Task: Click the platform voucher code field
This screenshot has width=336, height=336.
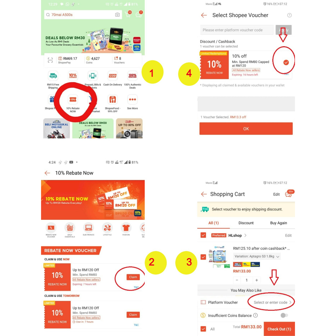Action: click(237, 30)
